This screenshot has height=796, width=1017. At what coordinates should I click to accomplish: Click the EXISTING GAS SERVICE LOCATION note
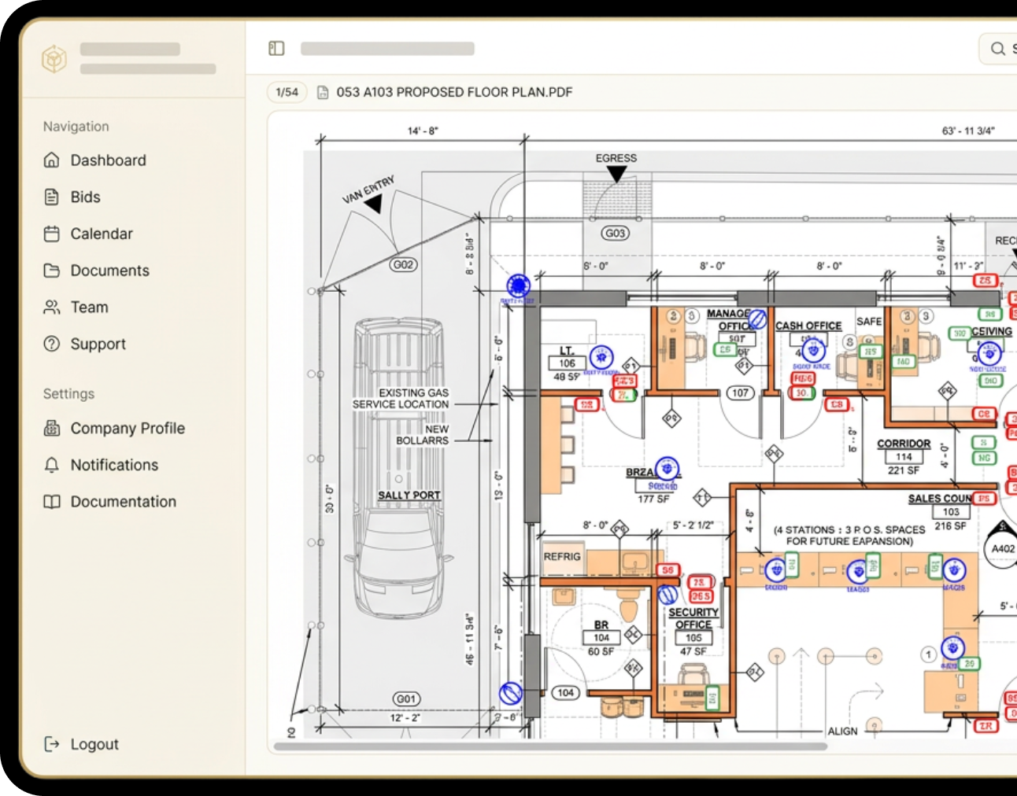pyautogui.click(x=401, y=399)
